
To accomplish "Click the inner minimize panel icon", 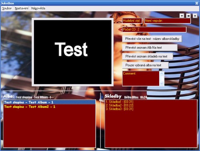I will (188, 16).
